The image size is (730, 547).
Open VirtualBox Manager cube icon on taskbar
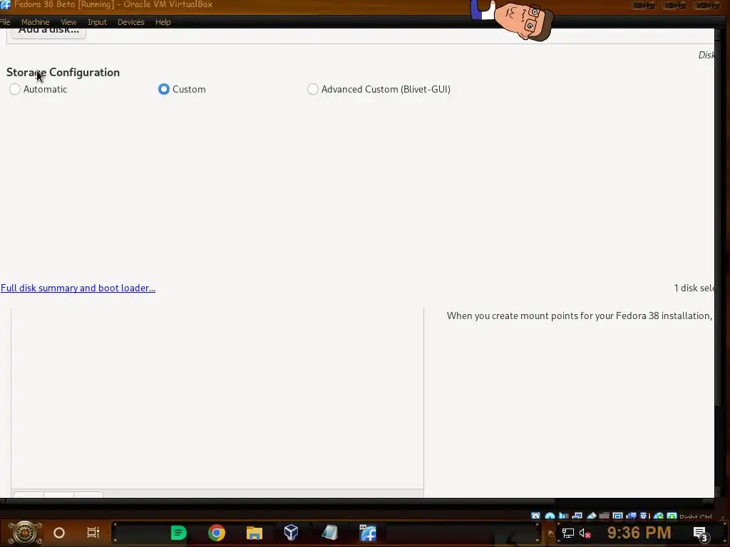[291, 533]
